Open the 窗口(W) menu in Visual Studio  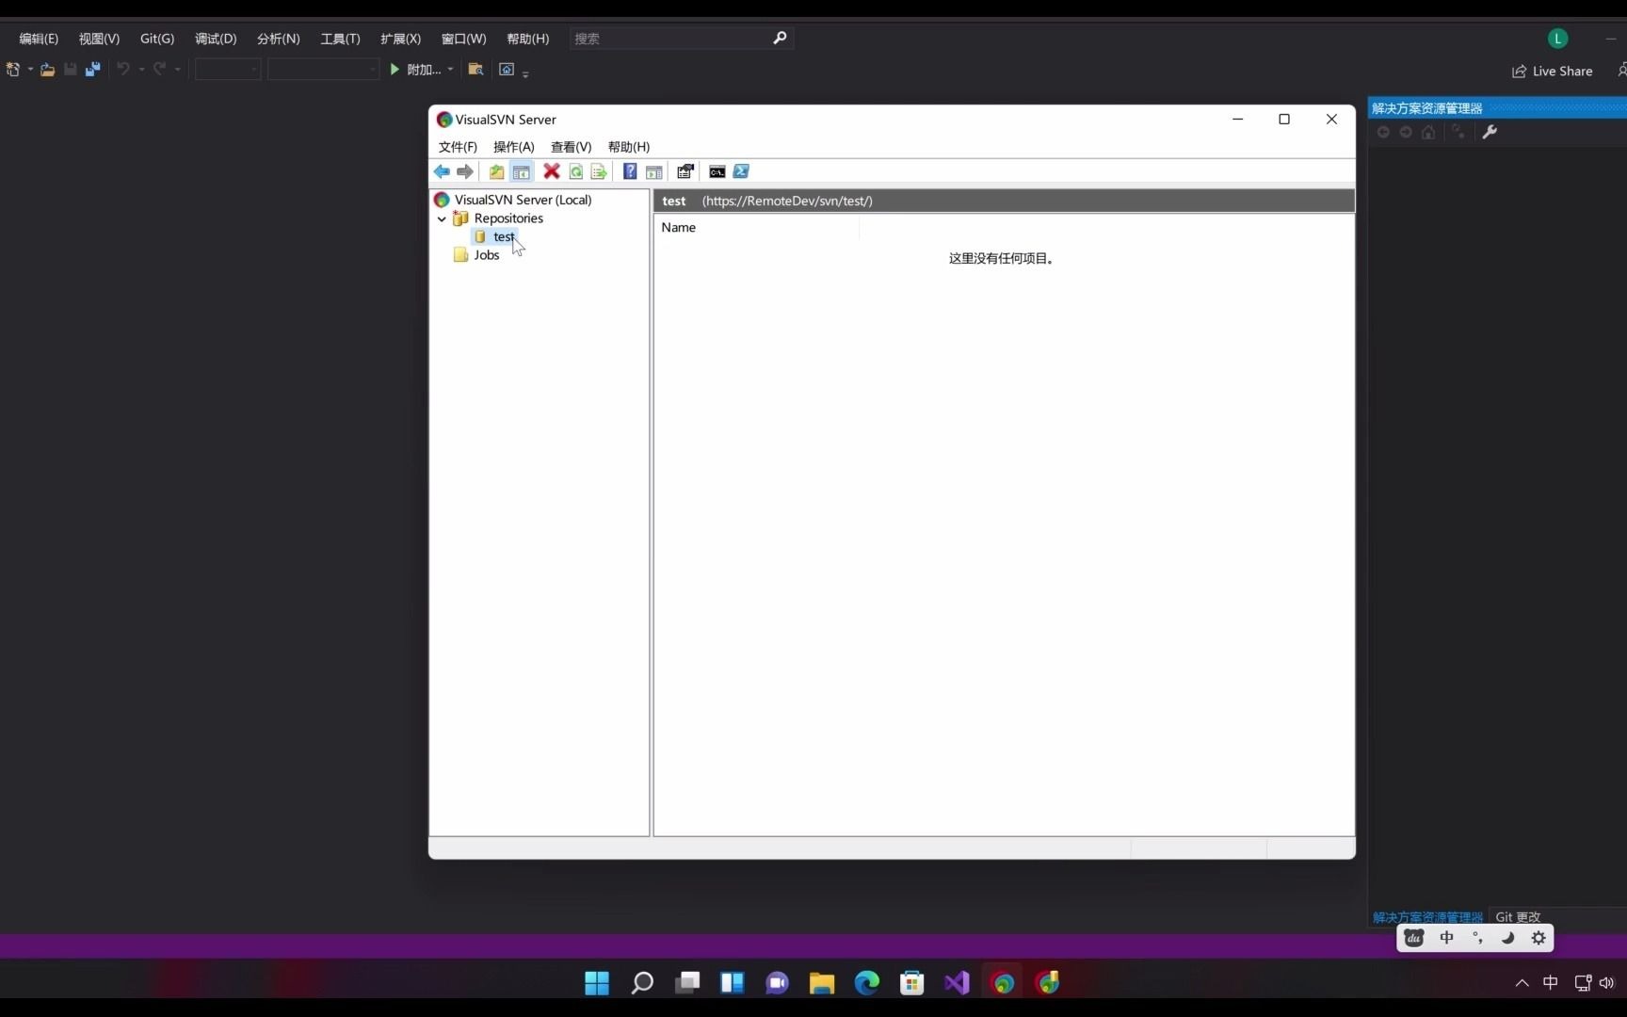(x=463, y=39)
